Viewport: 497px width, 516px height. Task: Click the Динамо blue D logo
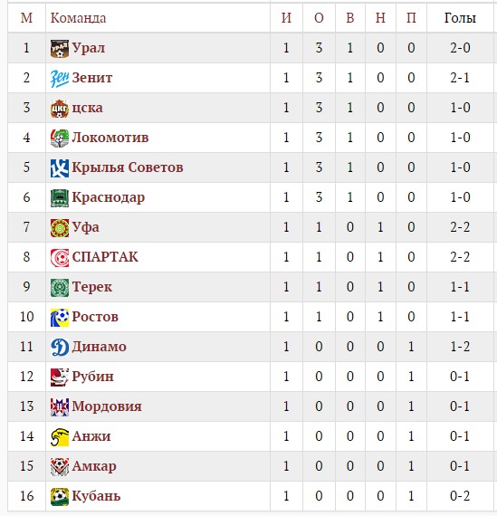coord(60,348)
